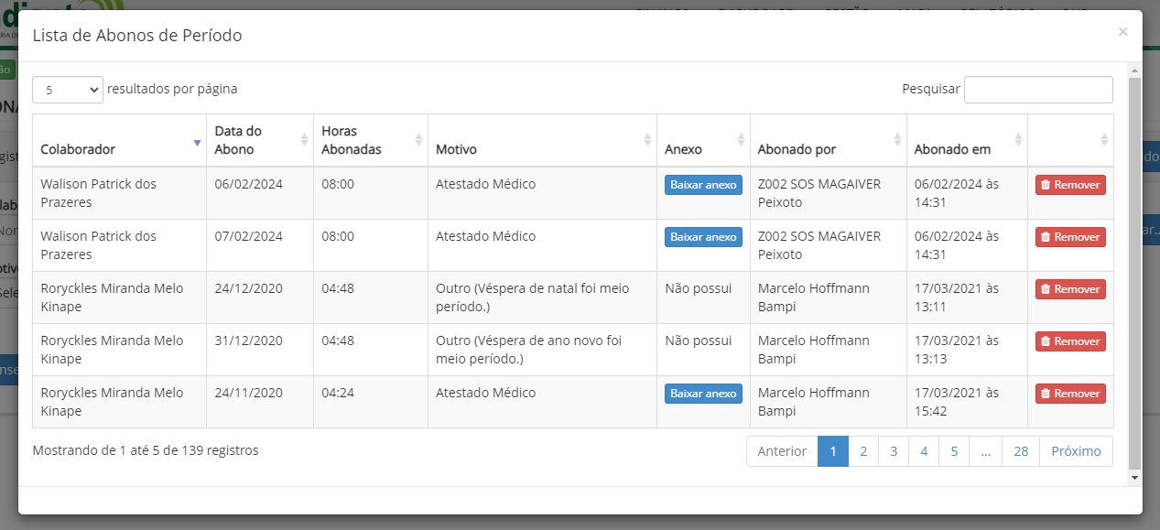Remove the 06/02/2024 Walison Patrick abono
The height and width of the screenshot is (530, 1160).
point(1070,185)
